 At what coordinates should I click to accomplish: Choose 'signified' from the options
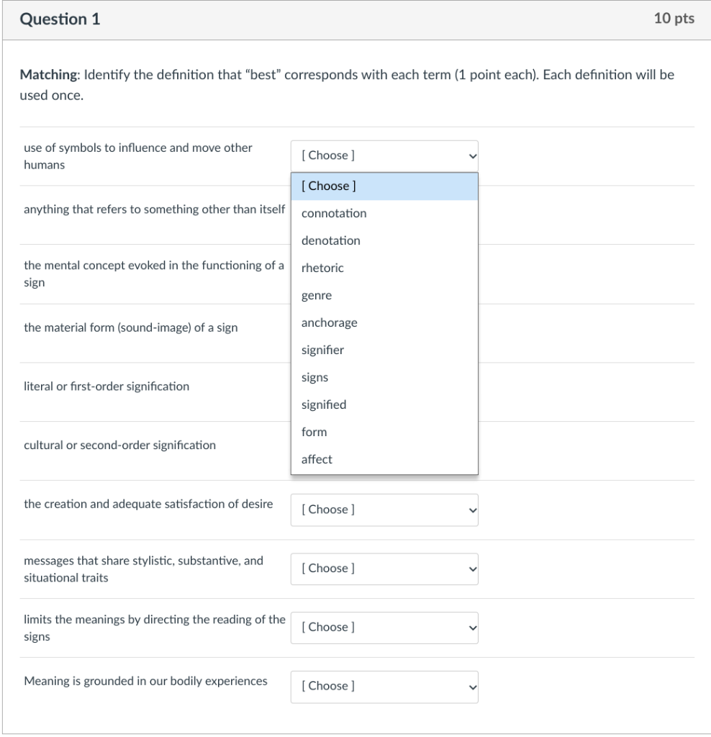click(384, 404)
